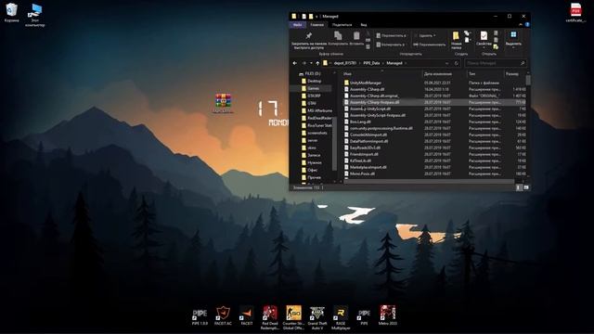Create a folder with Новая папка
The height and width of the screenshot is (334, 594).
tap(456, 40)
